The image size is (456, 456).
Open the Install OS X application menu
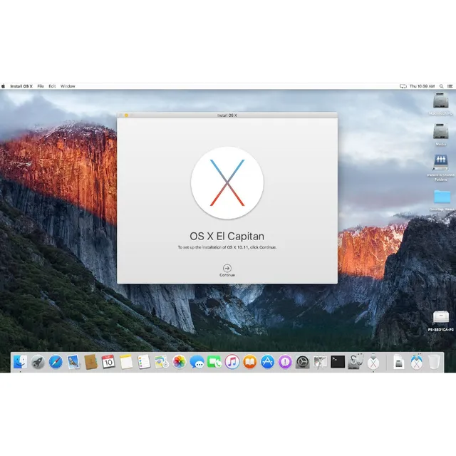coord(21,86)
